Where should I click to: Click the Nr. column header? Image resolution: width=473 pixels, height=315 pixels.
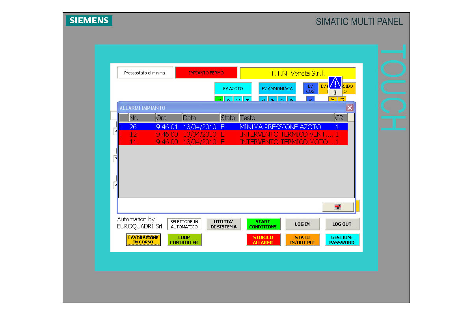pyautogui.click(x=142, y=118)
